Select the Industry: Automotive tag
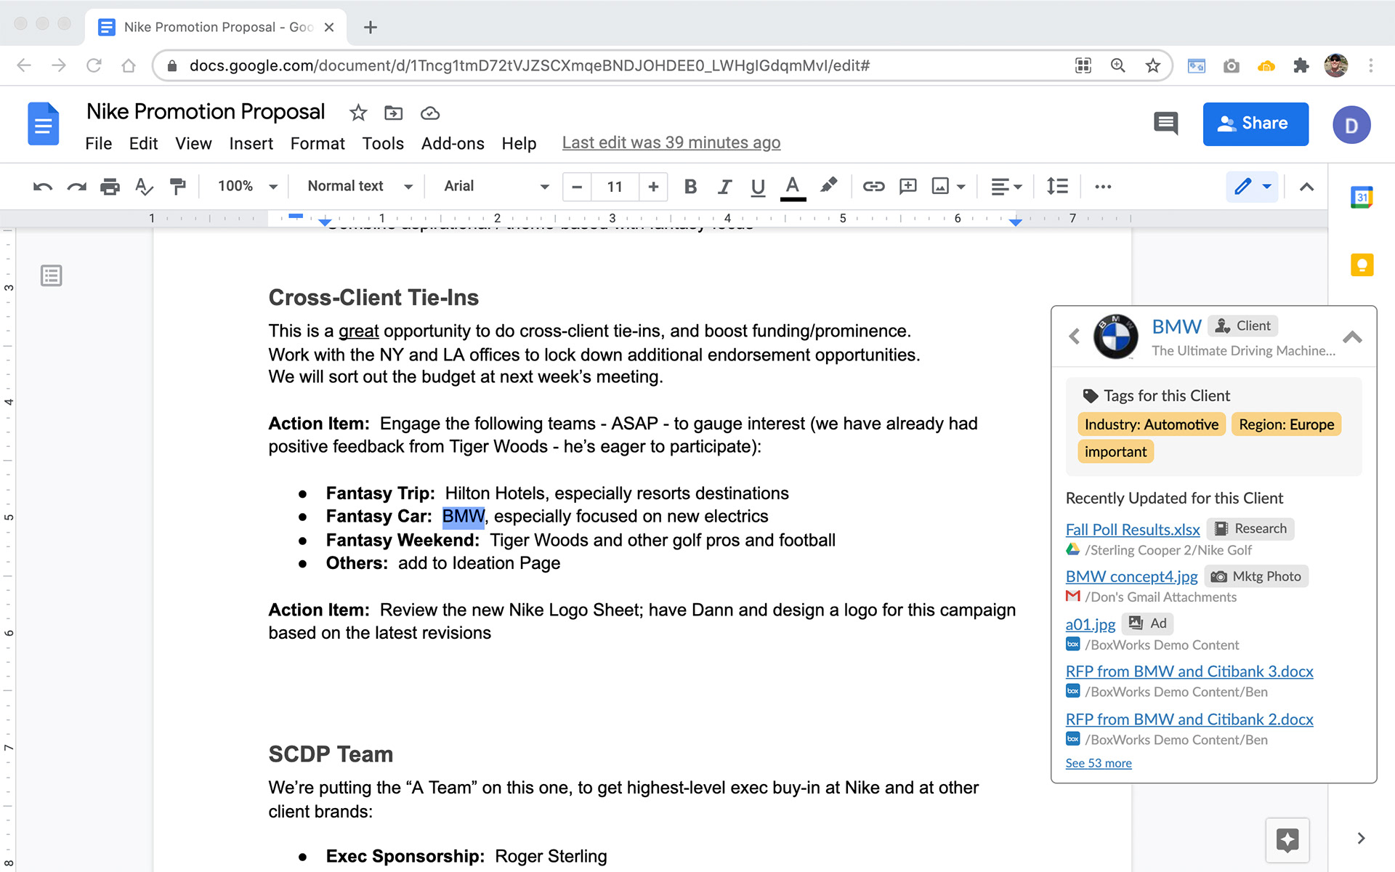This screenshot has width=1395, height=872. 1152,424
